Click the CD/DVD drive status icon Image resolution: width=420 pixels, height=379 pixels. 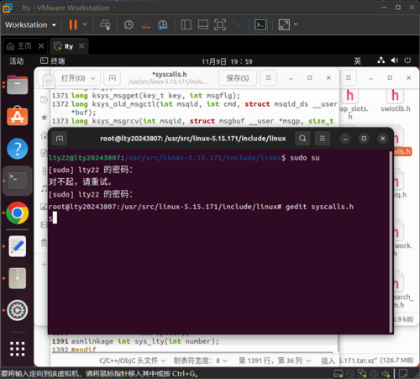click(350, 374)
